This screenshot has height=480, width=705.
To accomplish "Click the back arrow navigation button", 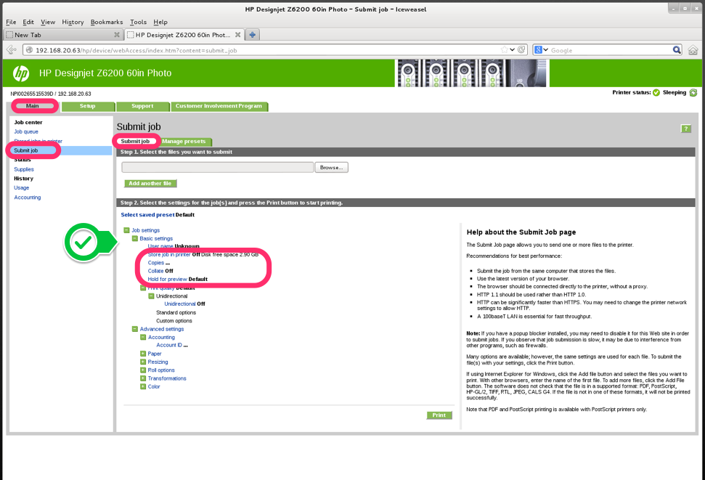I will pos(12,50).
